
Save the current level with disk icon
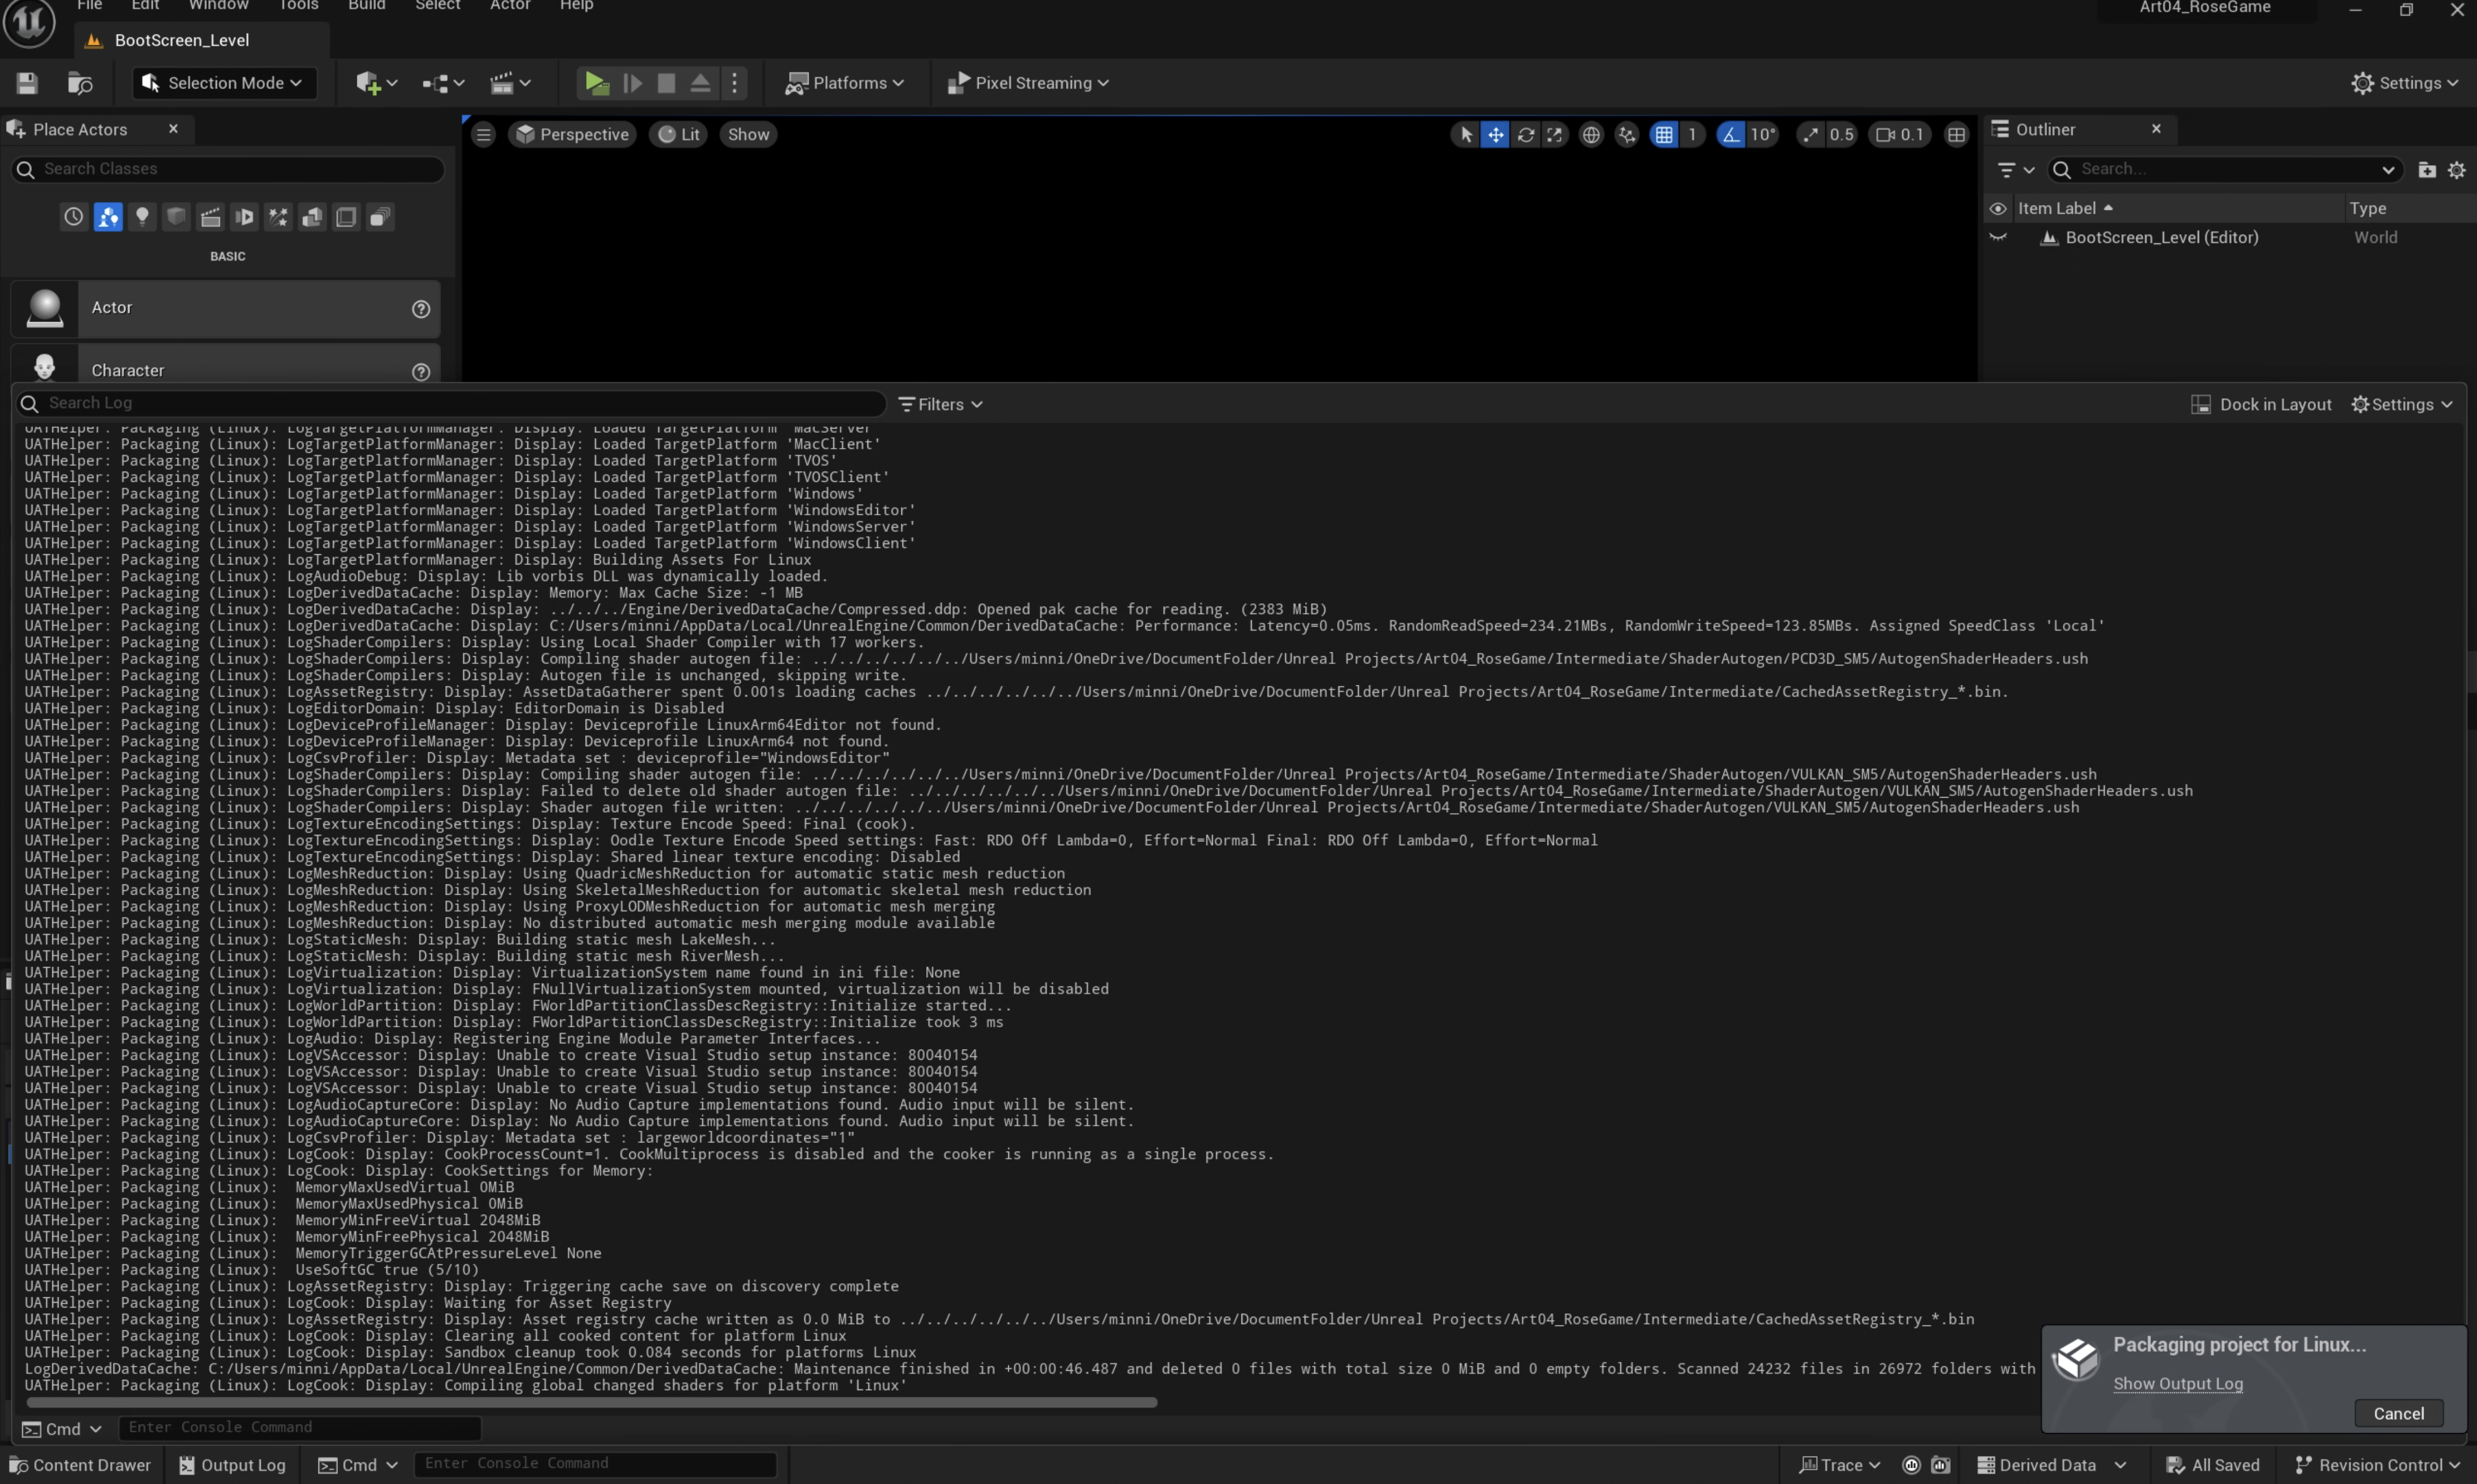(27, 83)
